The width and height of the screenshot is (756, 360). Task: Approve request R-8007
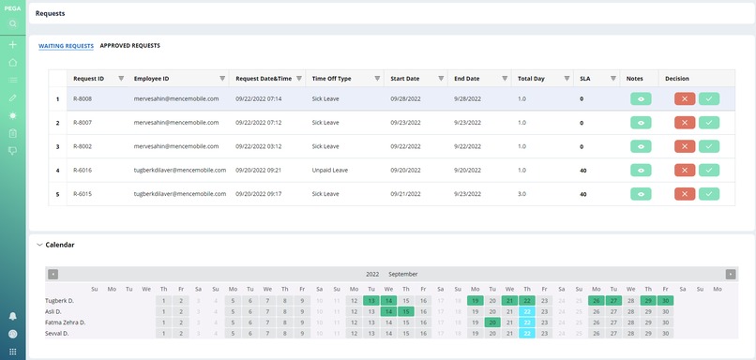pyautogui.click(x=709, y=123)
